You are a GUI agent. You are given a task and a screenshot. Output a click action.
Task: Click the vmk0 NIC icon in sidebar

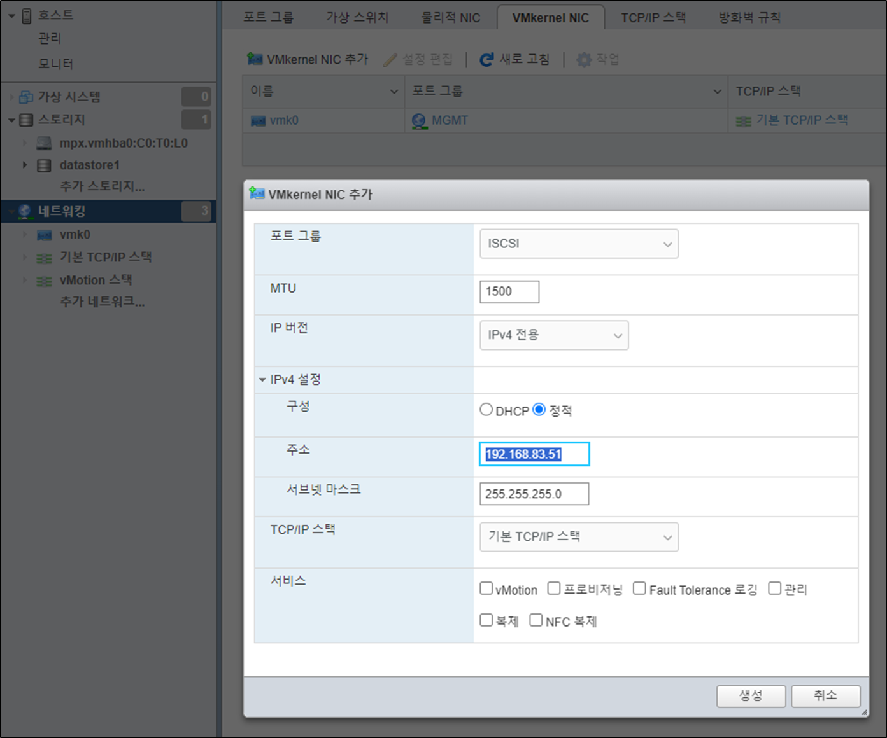pos(44,235)
